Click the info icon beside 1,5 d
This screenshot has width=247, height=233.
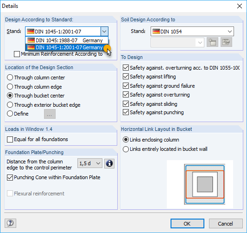[x=109, y=163]
